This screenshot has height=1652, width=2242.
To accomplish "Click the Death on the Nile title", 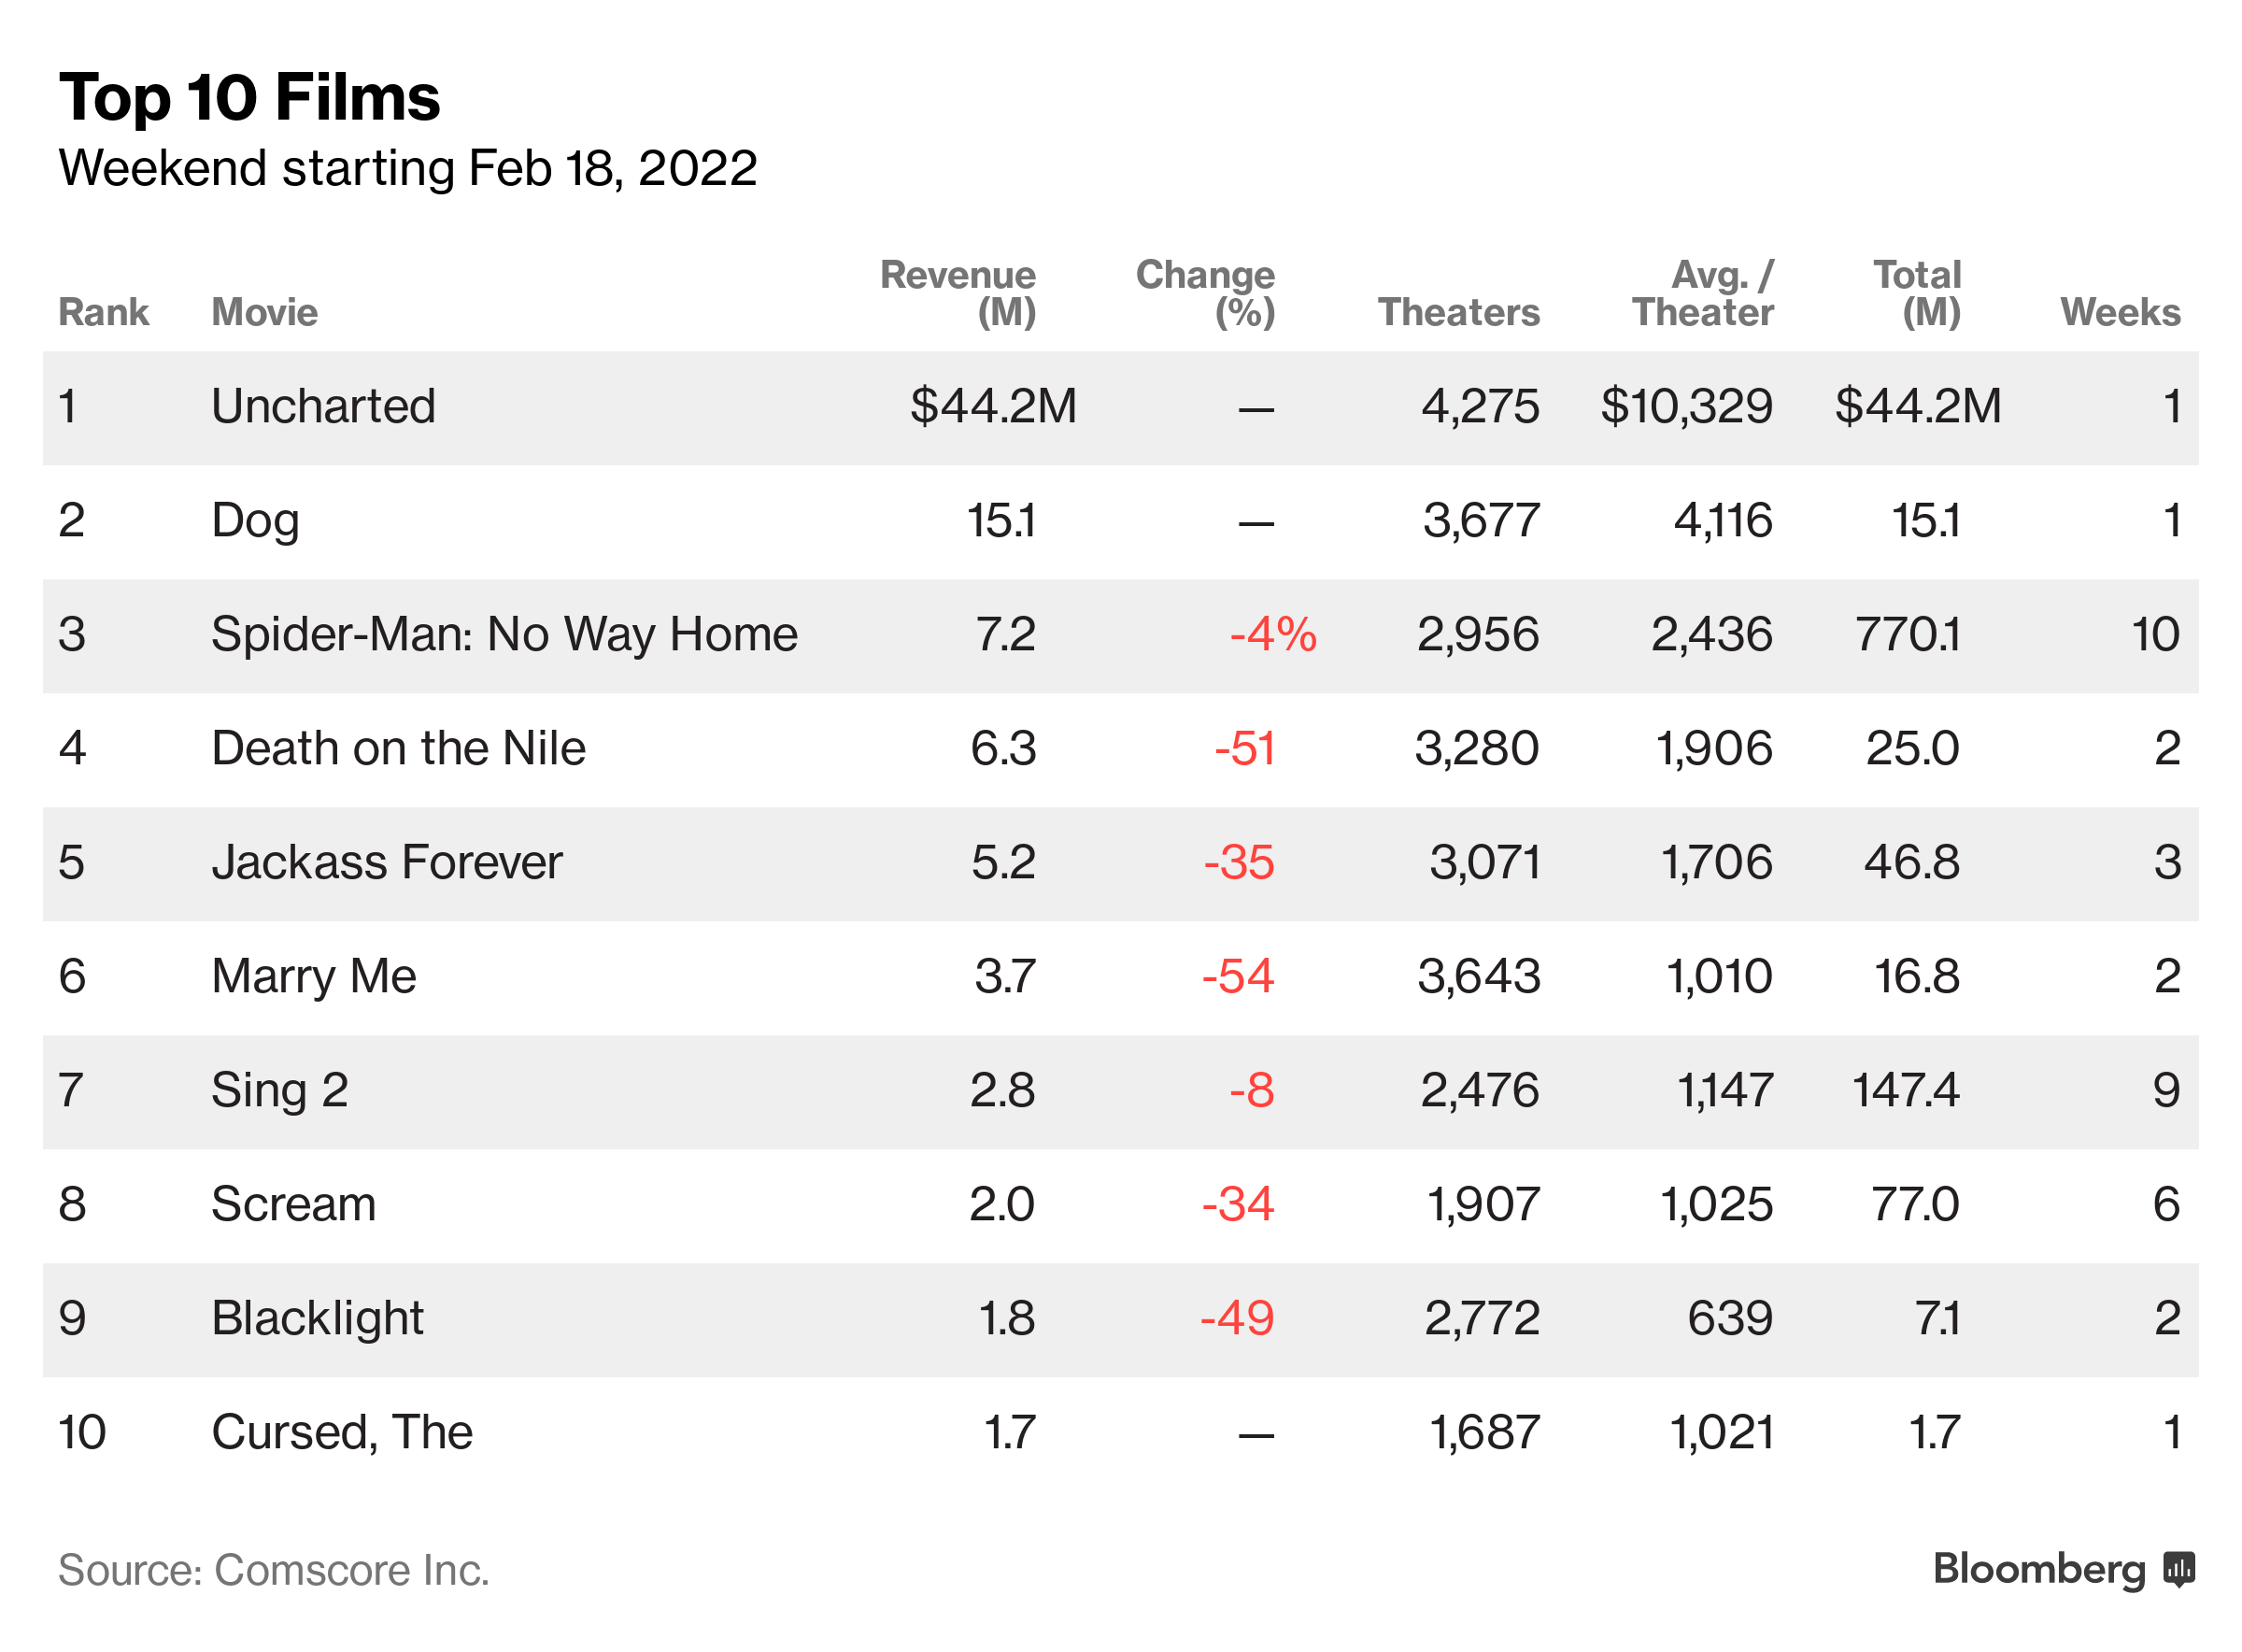I will click(x=398, y=748).
